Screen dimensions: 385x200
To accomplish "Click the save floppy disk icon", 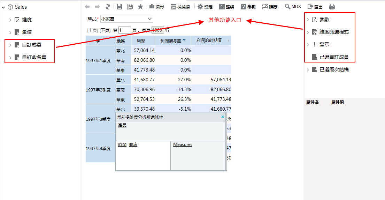I will coord(120,7).
